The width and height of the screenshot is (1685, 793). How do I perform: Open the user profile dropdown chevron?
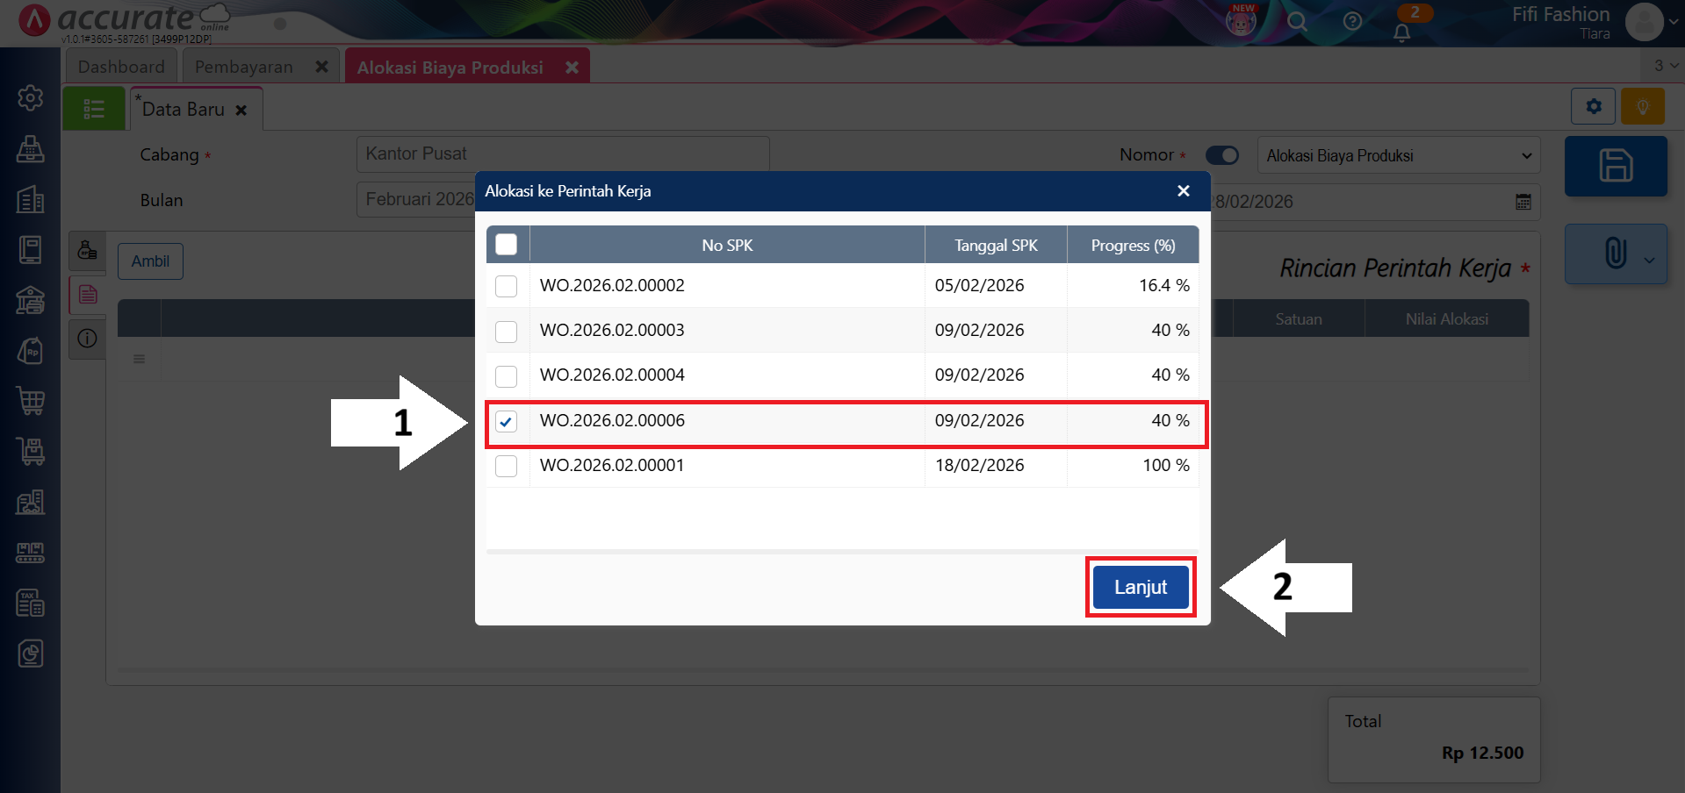pos(1673,23)
